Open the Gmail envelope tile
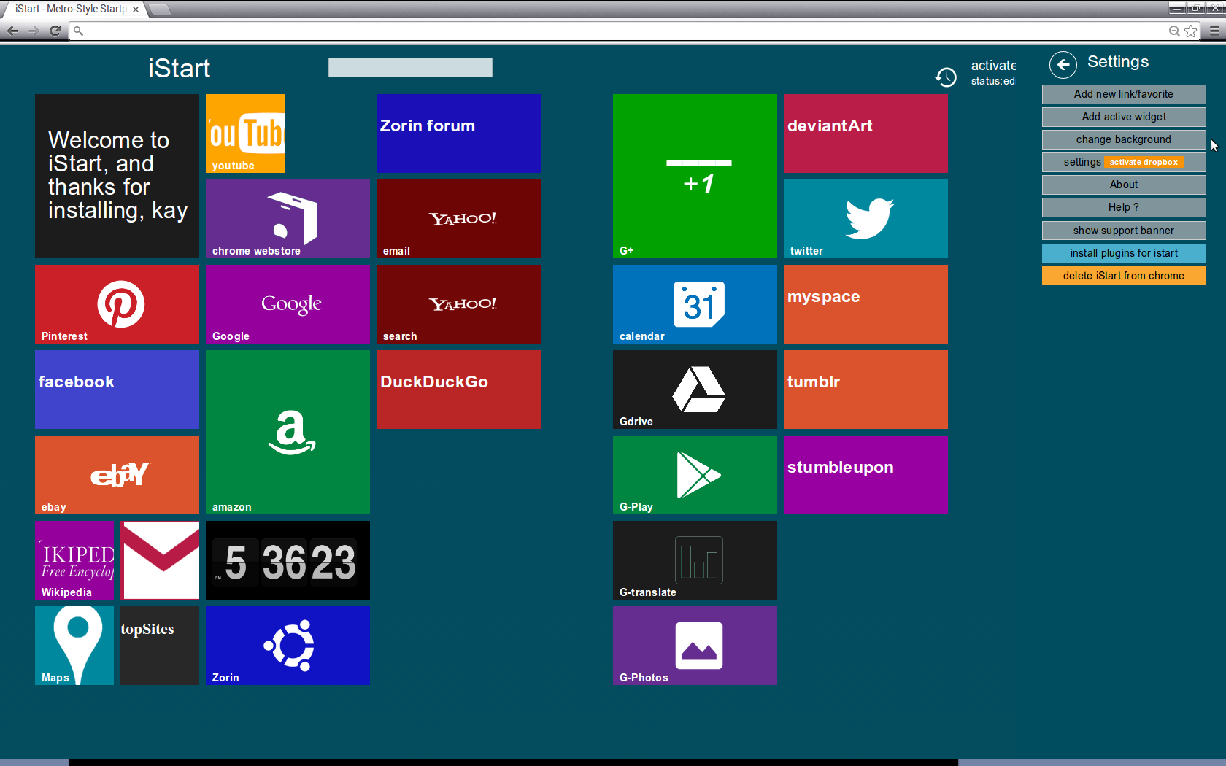The height and width of the screenshot is (766, 1226). (160, 560)
